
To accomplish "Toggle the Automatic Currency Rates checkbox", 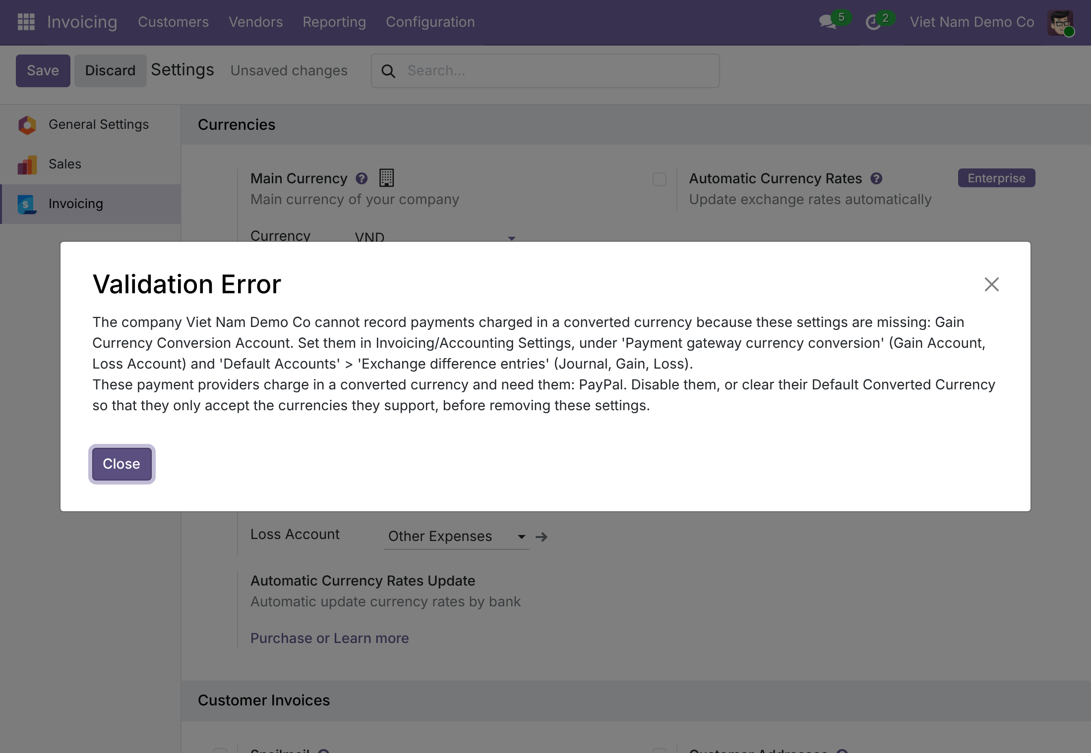I will click(x=660, y=179).
